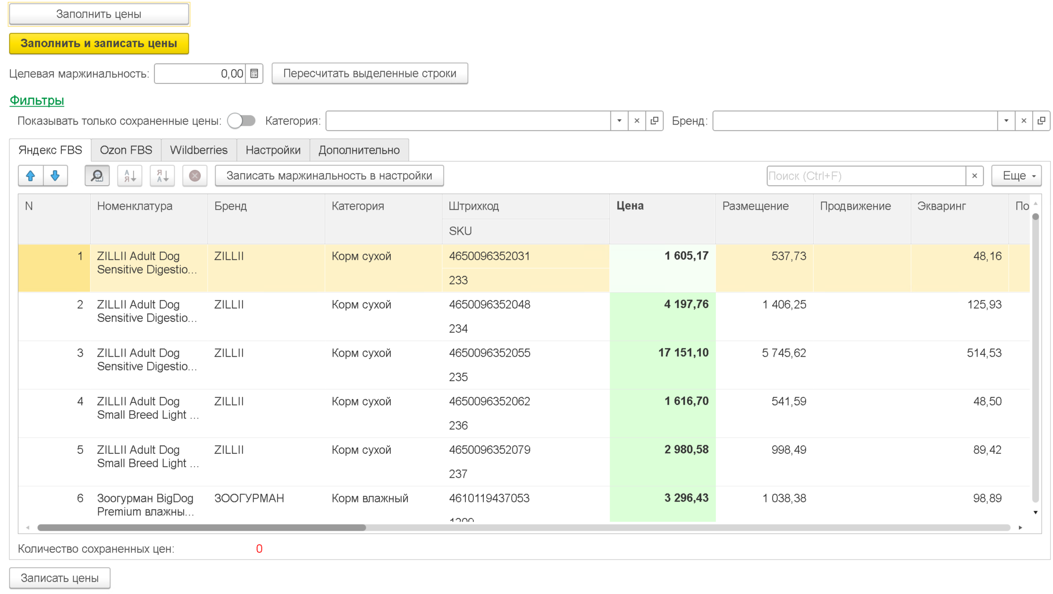Toggle Показывать только сохраненные цены switch
Viewport: 1053px width, 594px height.
[x=241, y=121]
